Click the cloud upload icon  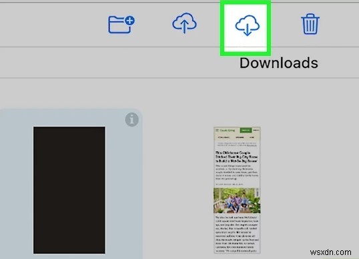184,23
